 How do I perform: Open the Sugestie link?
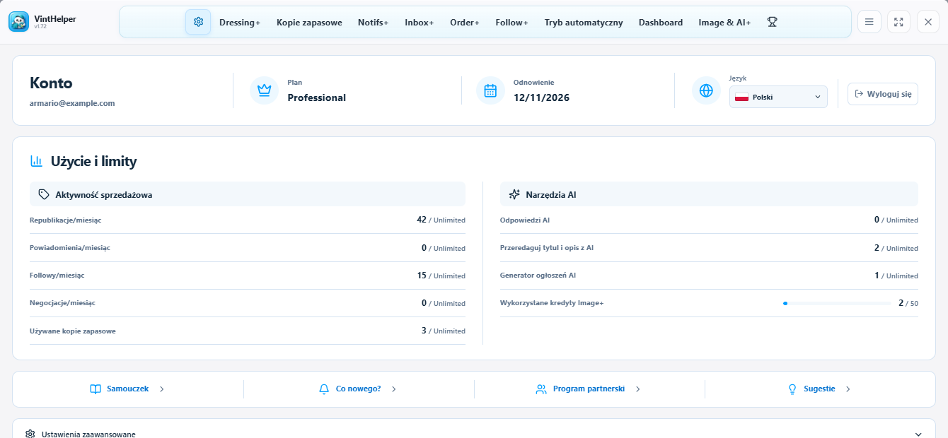coord(819,389)
